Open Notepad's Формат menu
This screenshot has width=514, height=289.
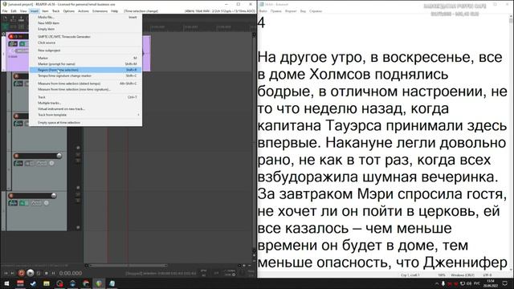[x=291, y=11]
